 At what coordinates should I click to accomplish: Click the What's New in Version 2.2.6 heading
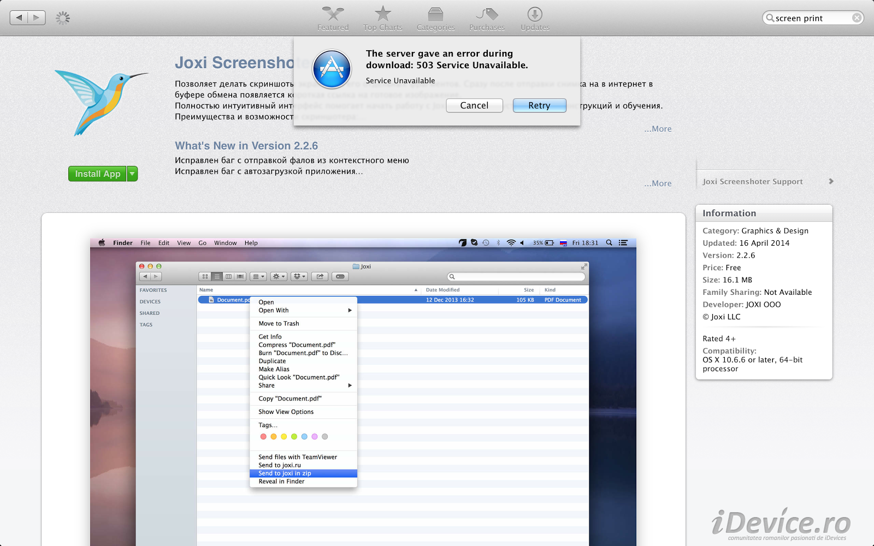(x=246, y=146)
